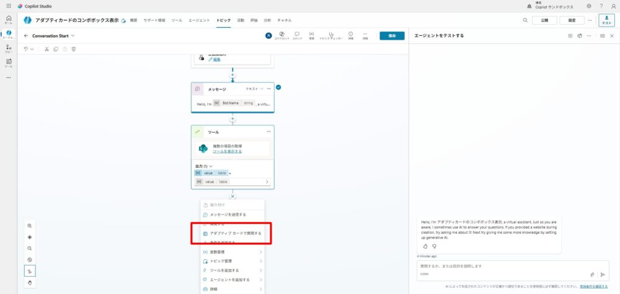Click the ツールを表示する link

(227, 151)
